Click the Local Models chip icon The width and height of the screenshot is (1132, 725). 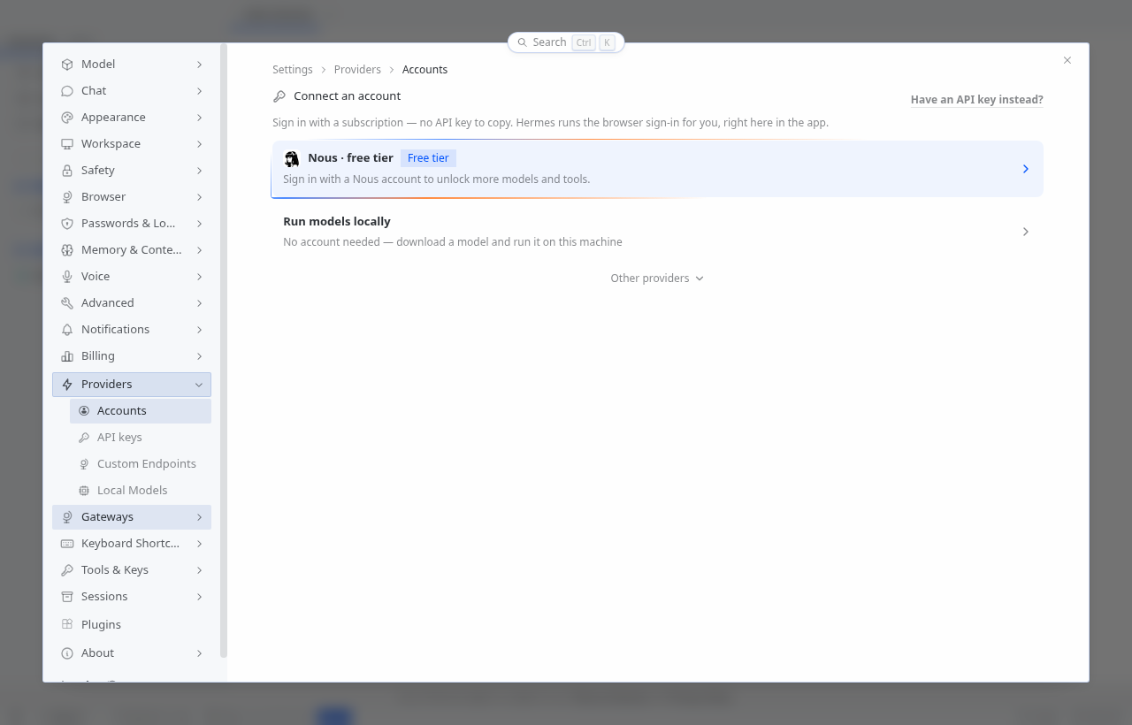(x=84, y=491)
